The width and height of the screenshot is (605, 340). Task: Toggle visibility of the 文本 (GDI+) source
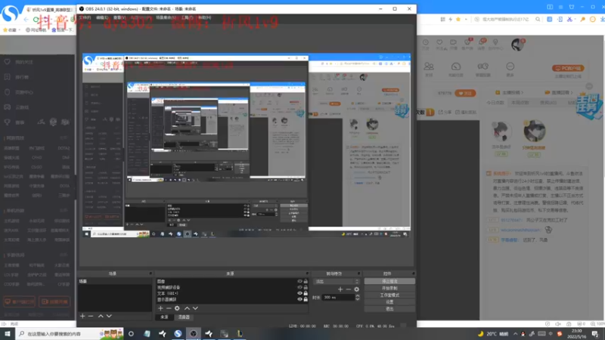(x=299, y=293)
